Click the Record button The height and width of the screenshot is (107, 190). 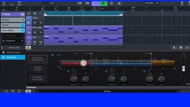111,3
